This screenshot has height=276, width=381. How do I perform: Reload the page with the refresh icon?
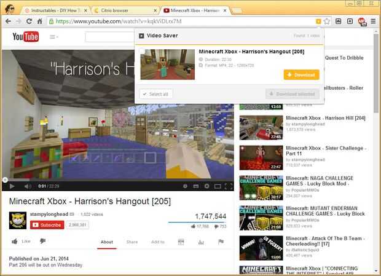29,22
